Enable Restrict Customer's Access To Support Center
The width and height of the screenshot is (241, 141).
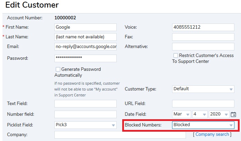pyautogui.click(x=176, y=55)
